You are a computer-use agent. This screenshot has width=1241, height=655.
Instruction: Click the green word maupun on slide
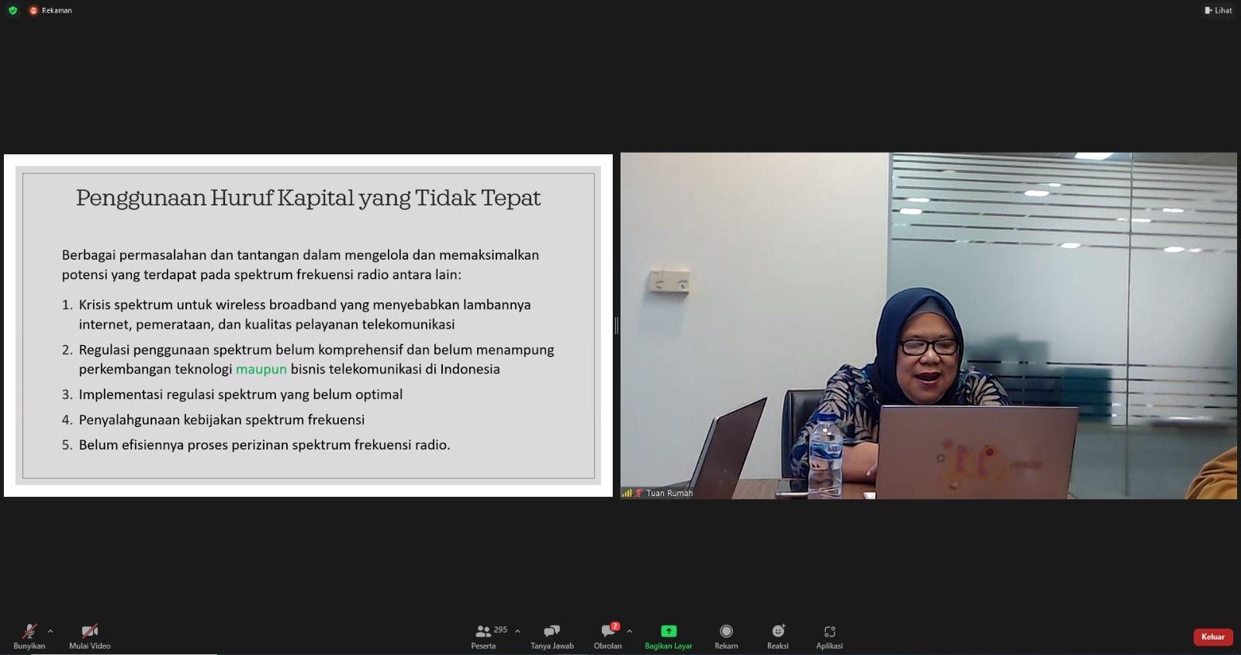(x=261, y=369)
